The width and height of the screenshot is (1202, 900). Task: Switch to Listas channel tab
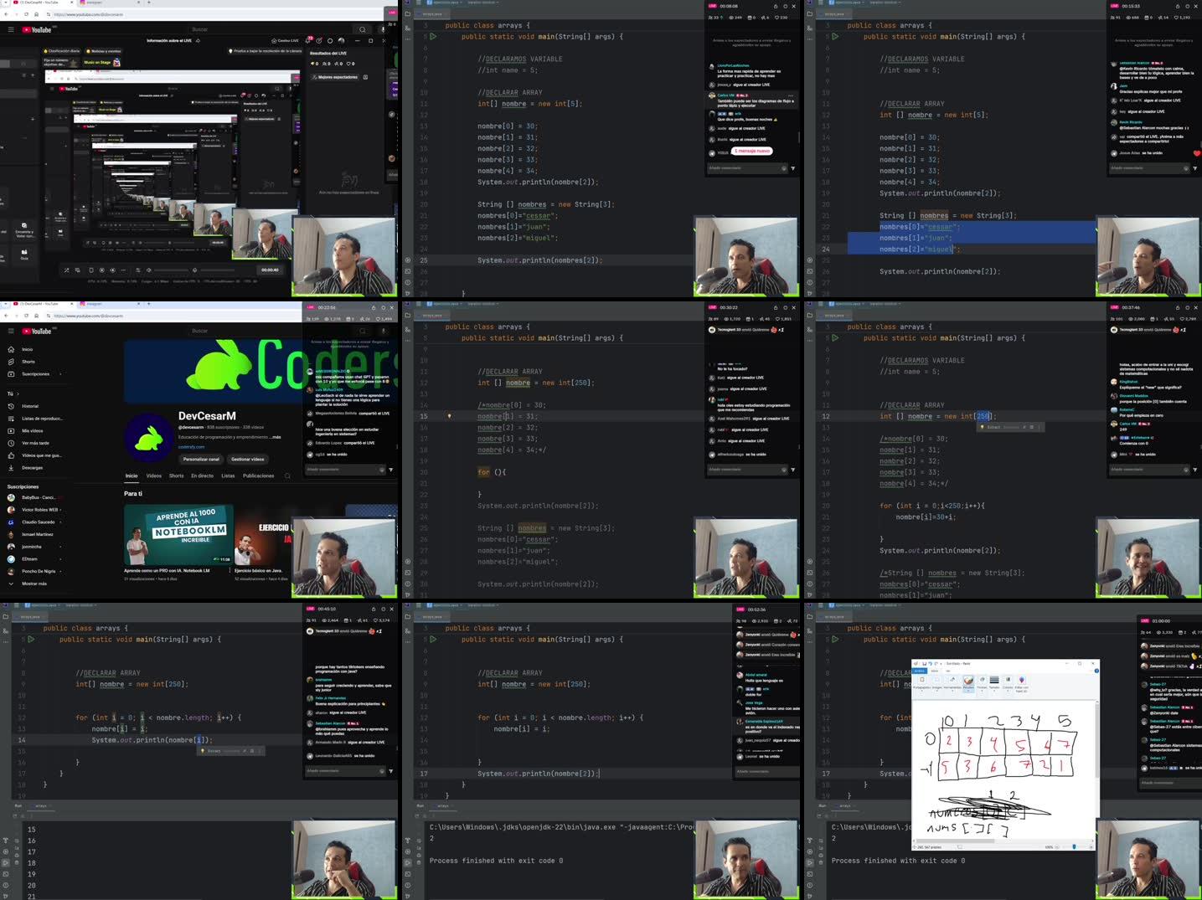(x=228, y=476)
